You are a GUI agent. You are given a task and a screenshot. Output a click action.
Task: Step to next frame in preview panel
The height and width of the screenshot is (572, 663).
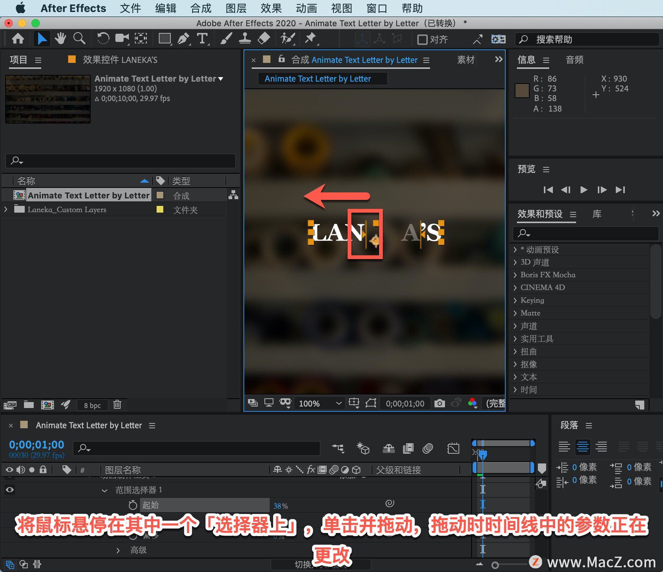pos(602,190)
